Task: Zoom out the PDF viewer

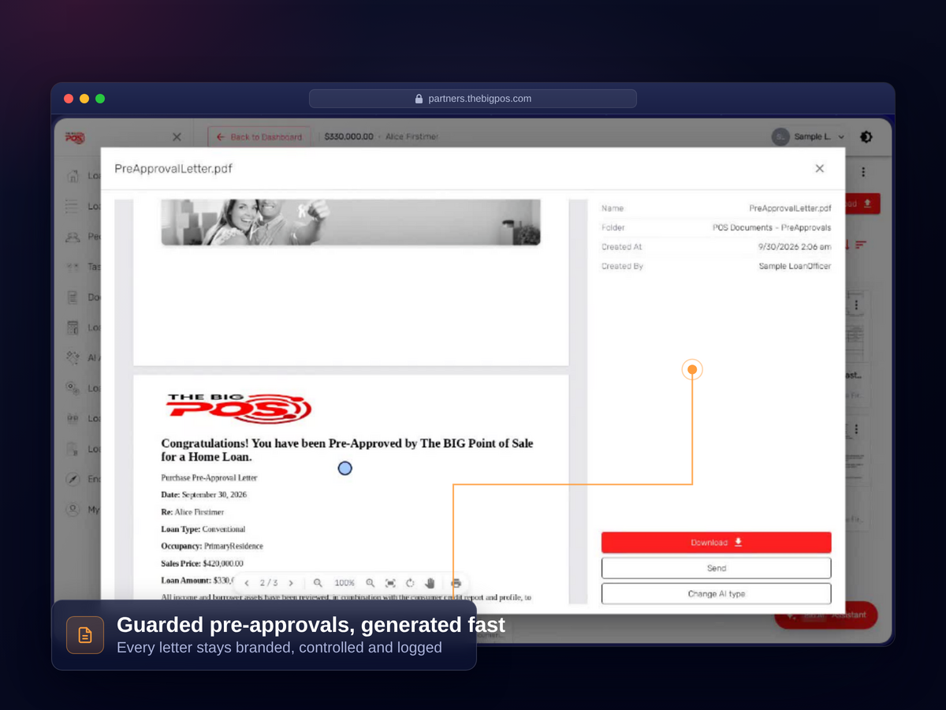Action: click(x=318, y=583)
